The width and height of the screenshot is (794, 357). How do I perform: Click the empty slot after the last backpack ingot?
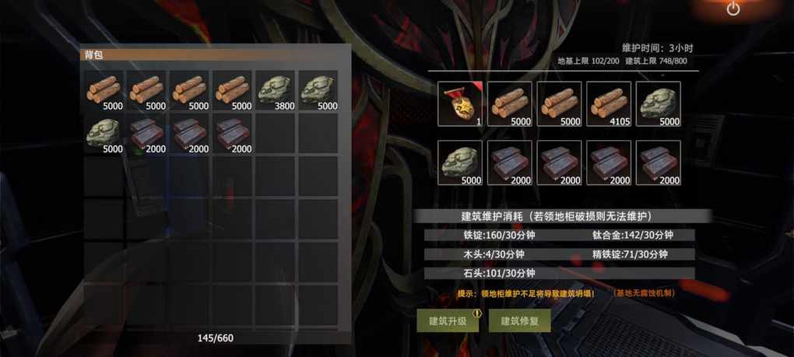tap(275, 134)
